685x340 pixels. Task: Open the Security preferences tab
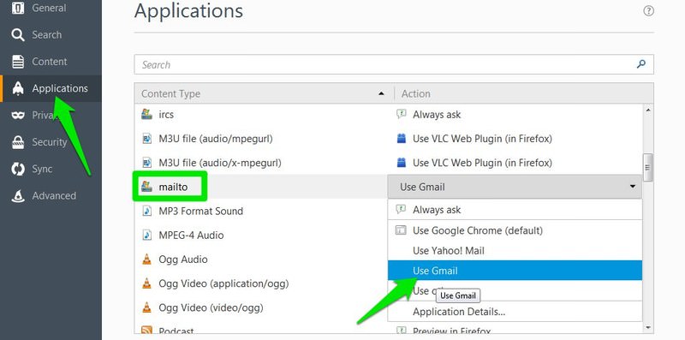tap(51, 142)
